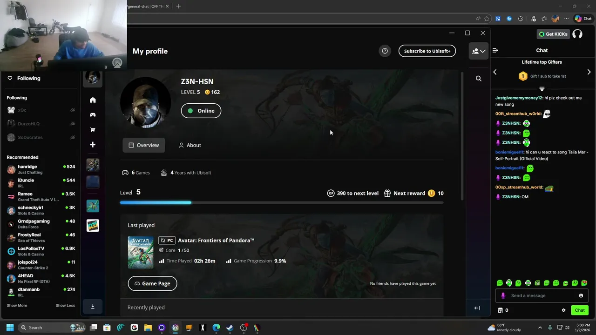Image resolution: width=596 pixels, height=335 pixels.
Task: Open a new browser tab
Action: click(x=178, y=7)
